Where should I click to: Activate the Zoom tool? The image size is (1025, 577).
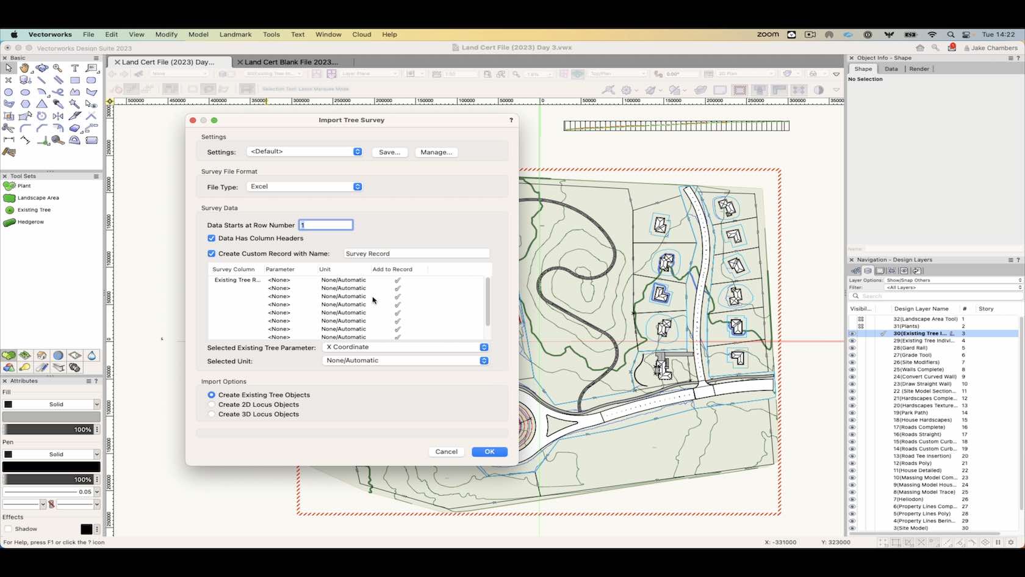(x=57, y=68)
